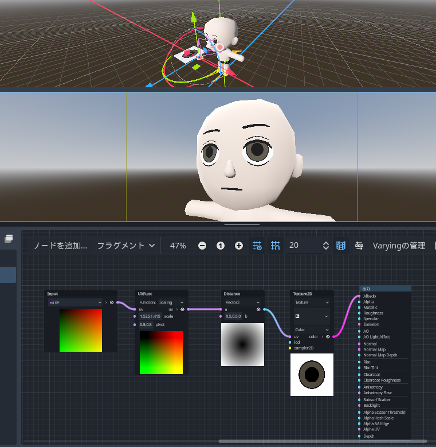This screenshot has height=447, width=436.
Task: Toggle preview eye on Distance node
Action: pyautogui.click(x=258, y=309)
